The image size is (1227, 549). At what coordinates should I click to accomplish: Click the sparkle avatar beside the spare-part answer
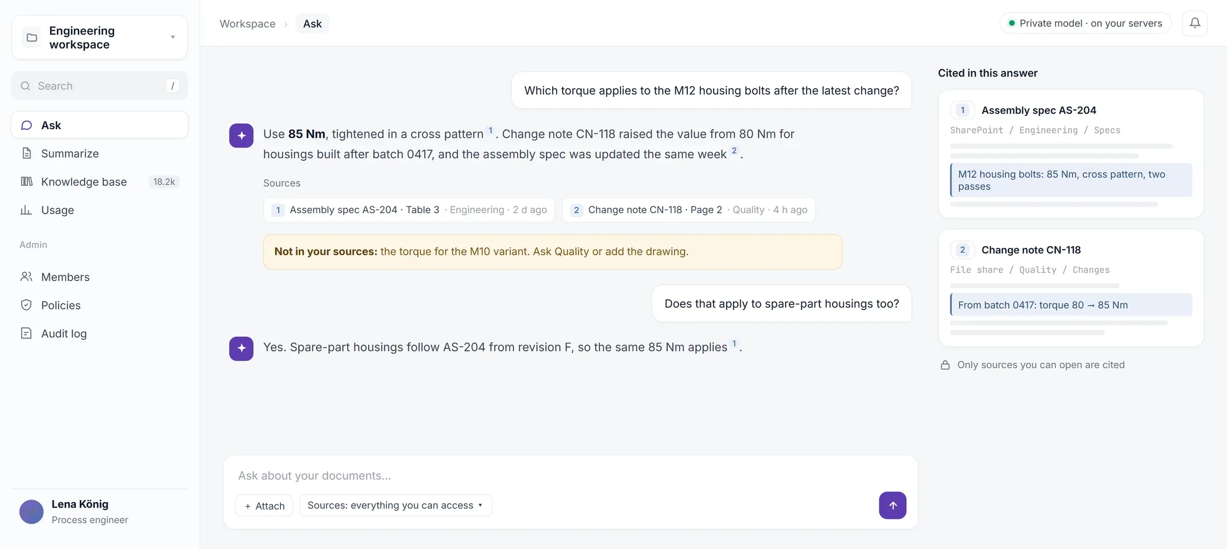[241, 349]
